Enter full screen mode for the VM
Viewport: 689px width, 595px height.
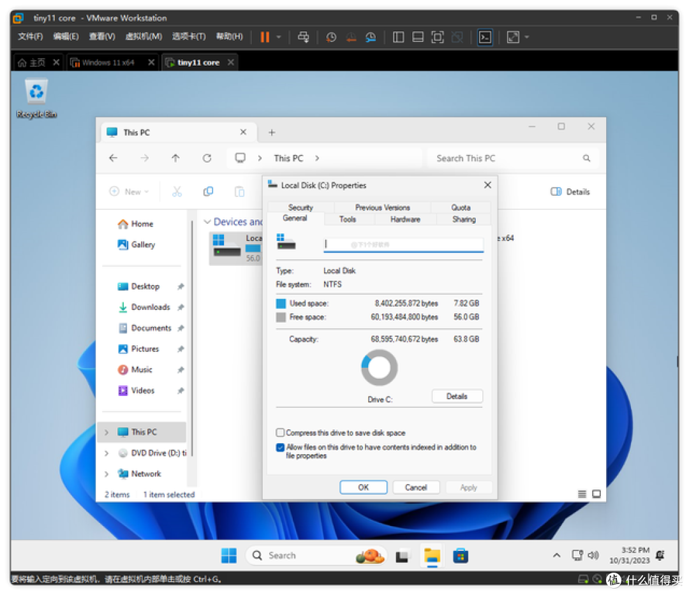click(438, 37)
